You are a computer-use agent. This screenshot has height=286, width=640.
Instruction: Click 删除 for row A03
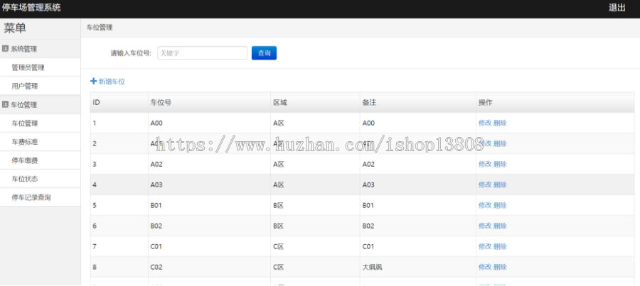(x=500, y=185)
